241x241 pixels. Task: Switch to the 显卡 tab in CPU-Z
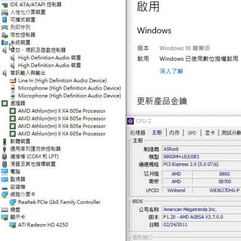(210, 133)
